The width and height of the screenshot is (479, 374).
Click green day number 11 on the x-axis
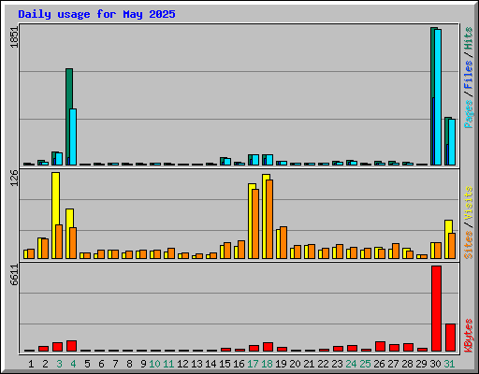point(168,364)
